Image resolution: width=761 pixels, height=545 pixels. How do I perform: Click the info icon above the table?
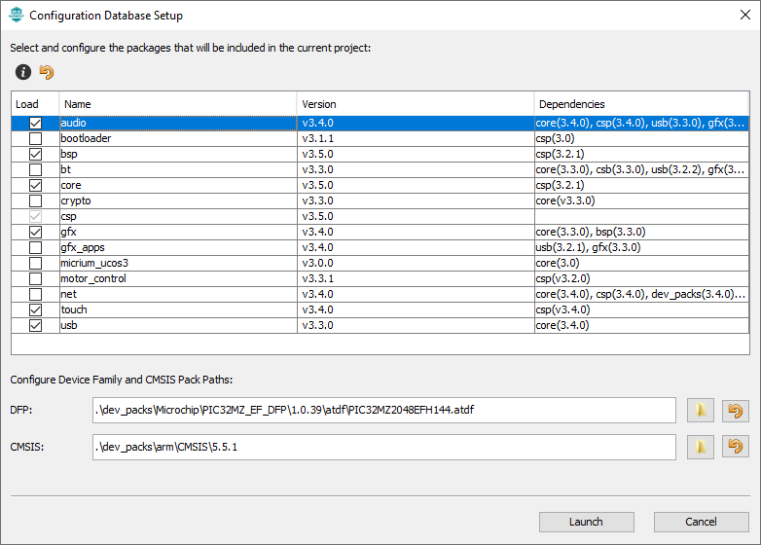coord(22,72)
